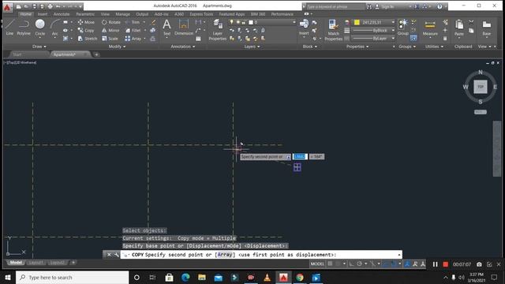Expand the Layers panel
The height and width of the screenshot is (284, 505).
pos(252,47)
